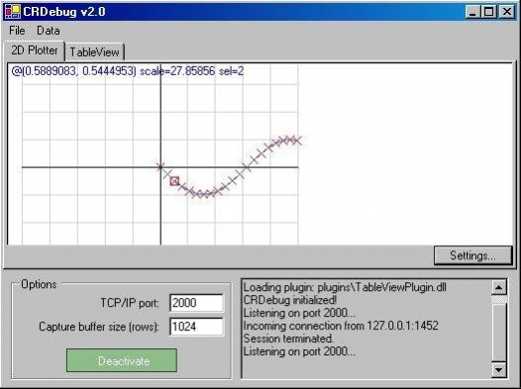This screenshot has width=521, height=389.
Task: Click the green Deactivate button
Action: [122, 360]
